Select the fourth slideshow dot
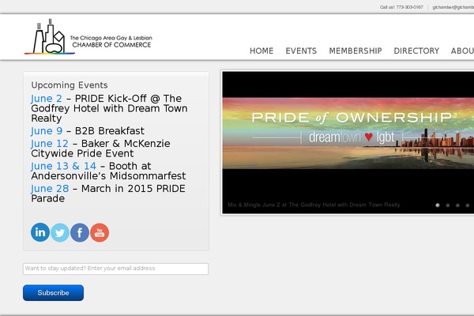This screenshot has height=316, width=474. [x=468, y=205]
